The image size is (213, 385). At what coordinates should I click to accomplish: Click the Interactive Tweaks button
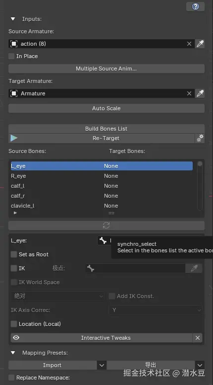102,338
